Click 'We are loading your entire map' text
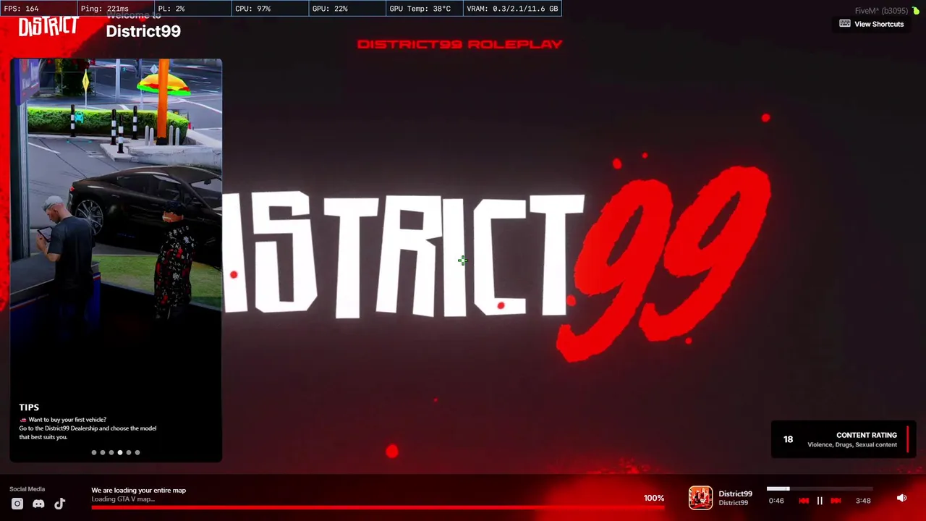The height and width of the screenshot is (521, 926). coord(138,491)
